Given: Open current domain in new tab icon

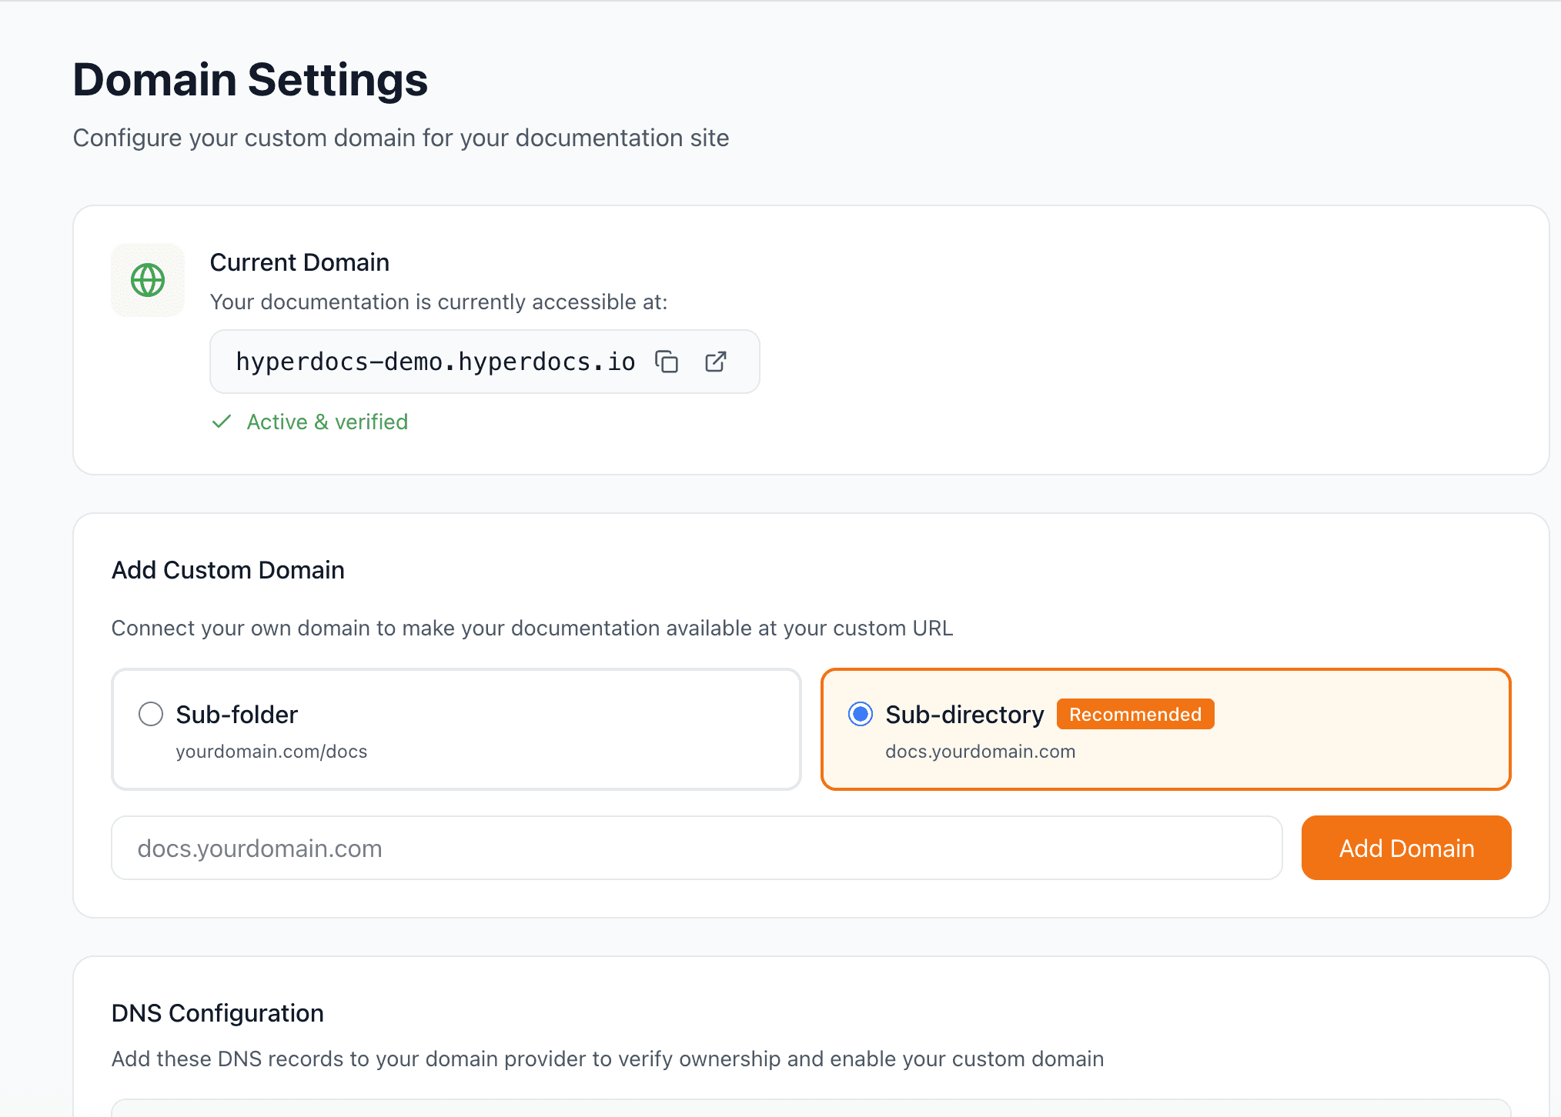Looking at the screenshot, I should 716,362.
